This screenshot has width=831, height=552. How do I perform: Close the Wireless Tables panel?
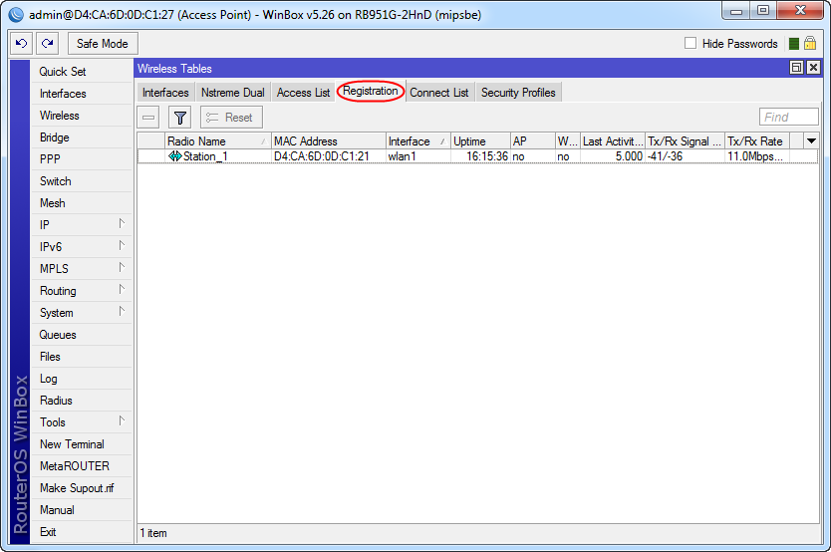(x=813, y=68)
